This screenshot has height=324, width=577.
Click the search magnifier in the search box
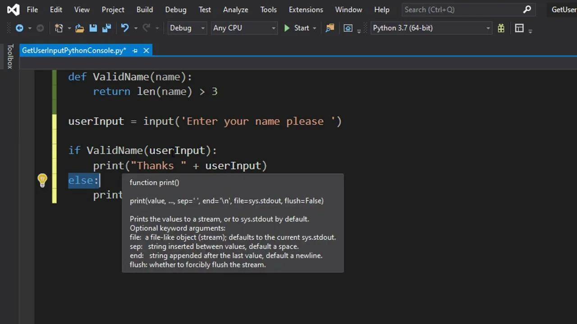pos(527,9)
